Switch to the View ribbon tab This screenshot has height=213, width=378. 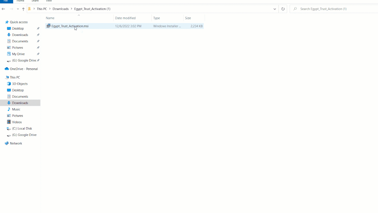point(49,1)
